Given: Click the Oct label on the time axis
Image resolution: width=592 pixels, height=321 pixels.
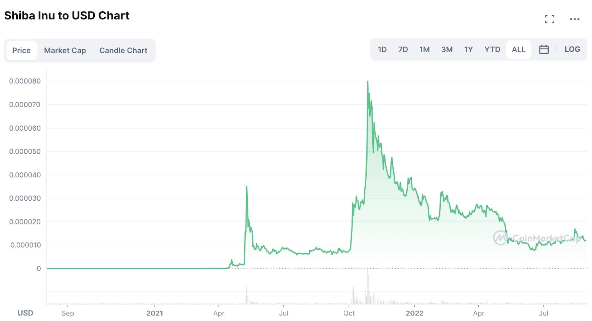Looking at the screenshot, I should pos(349,313).
